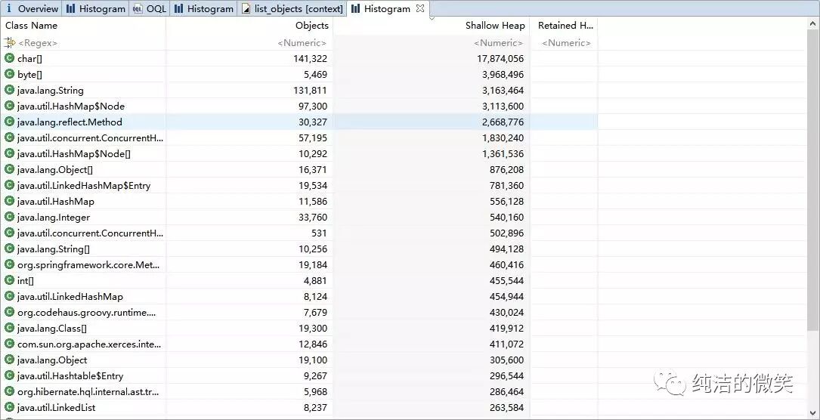
Task: Switch to the Overview tab
Action: click(x=32, y=9)
